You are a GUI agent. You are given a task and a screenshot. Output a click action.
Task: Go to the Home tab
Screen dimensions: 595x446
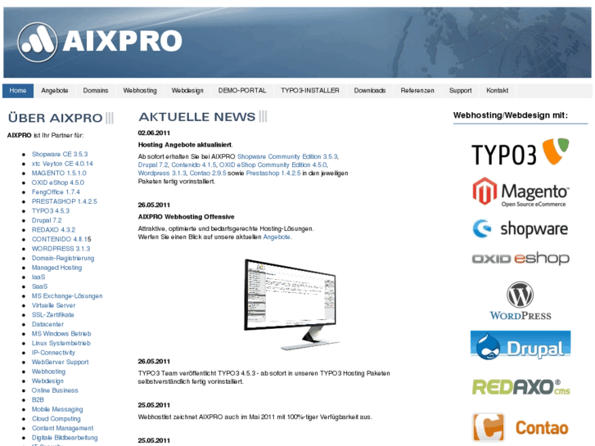[18, 91]
